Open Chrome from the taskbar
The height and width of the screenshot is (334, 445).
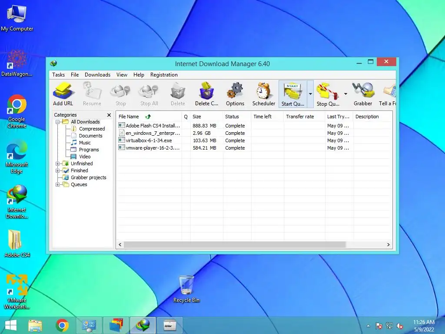point(62,325)
